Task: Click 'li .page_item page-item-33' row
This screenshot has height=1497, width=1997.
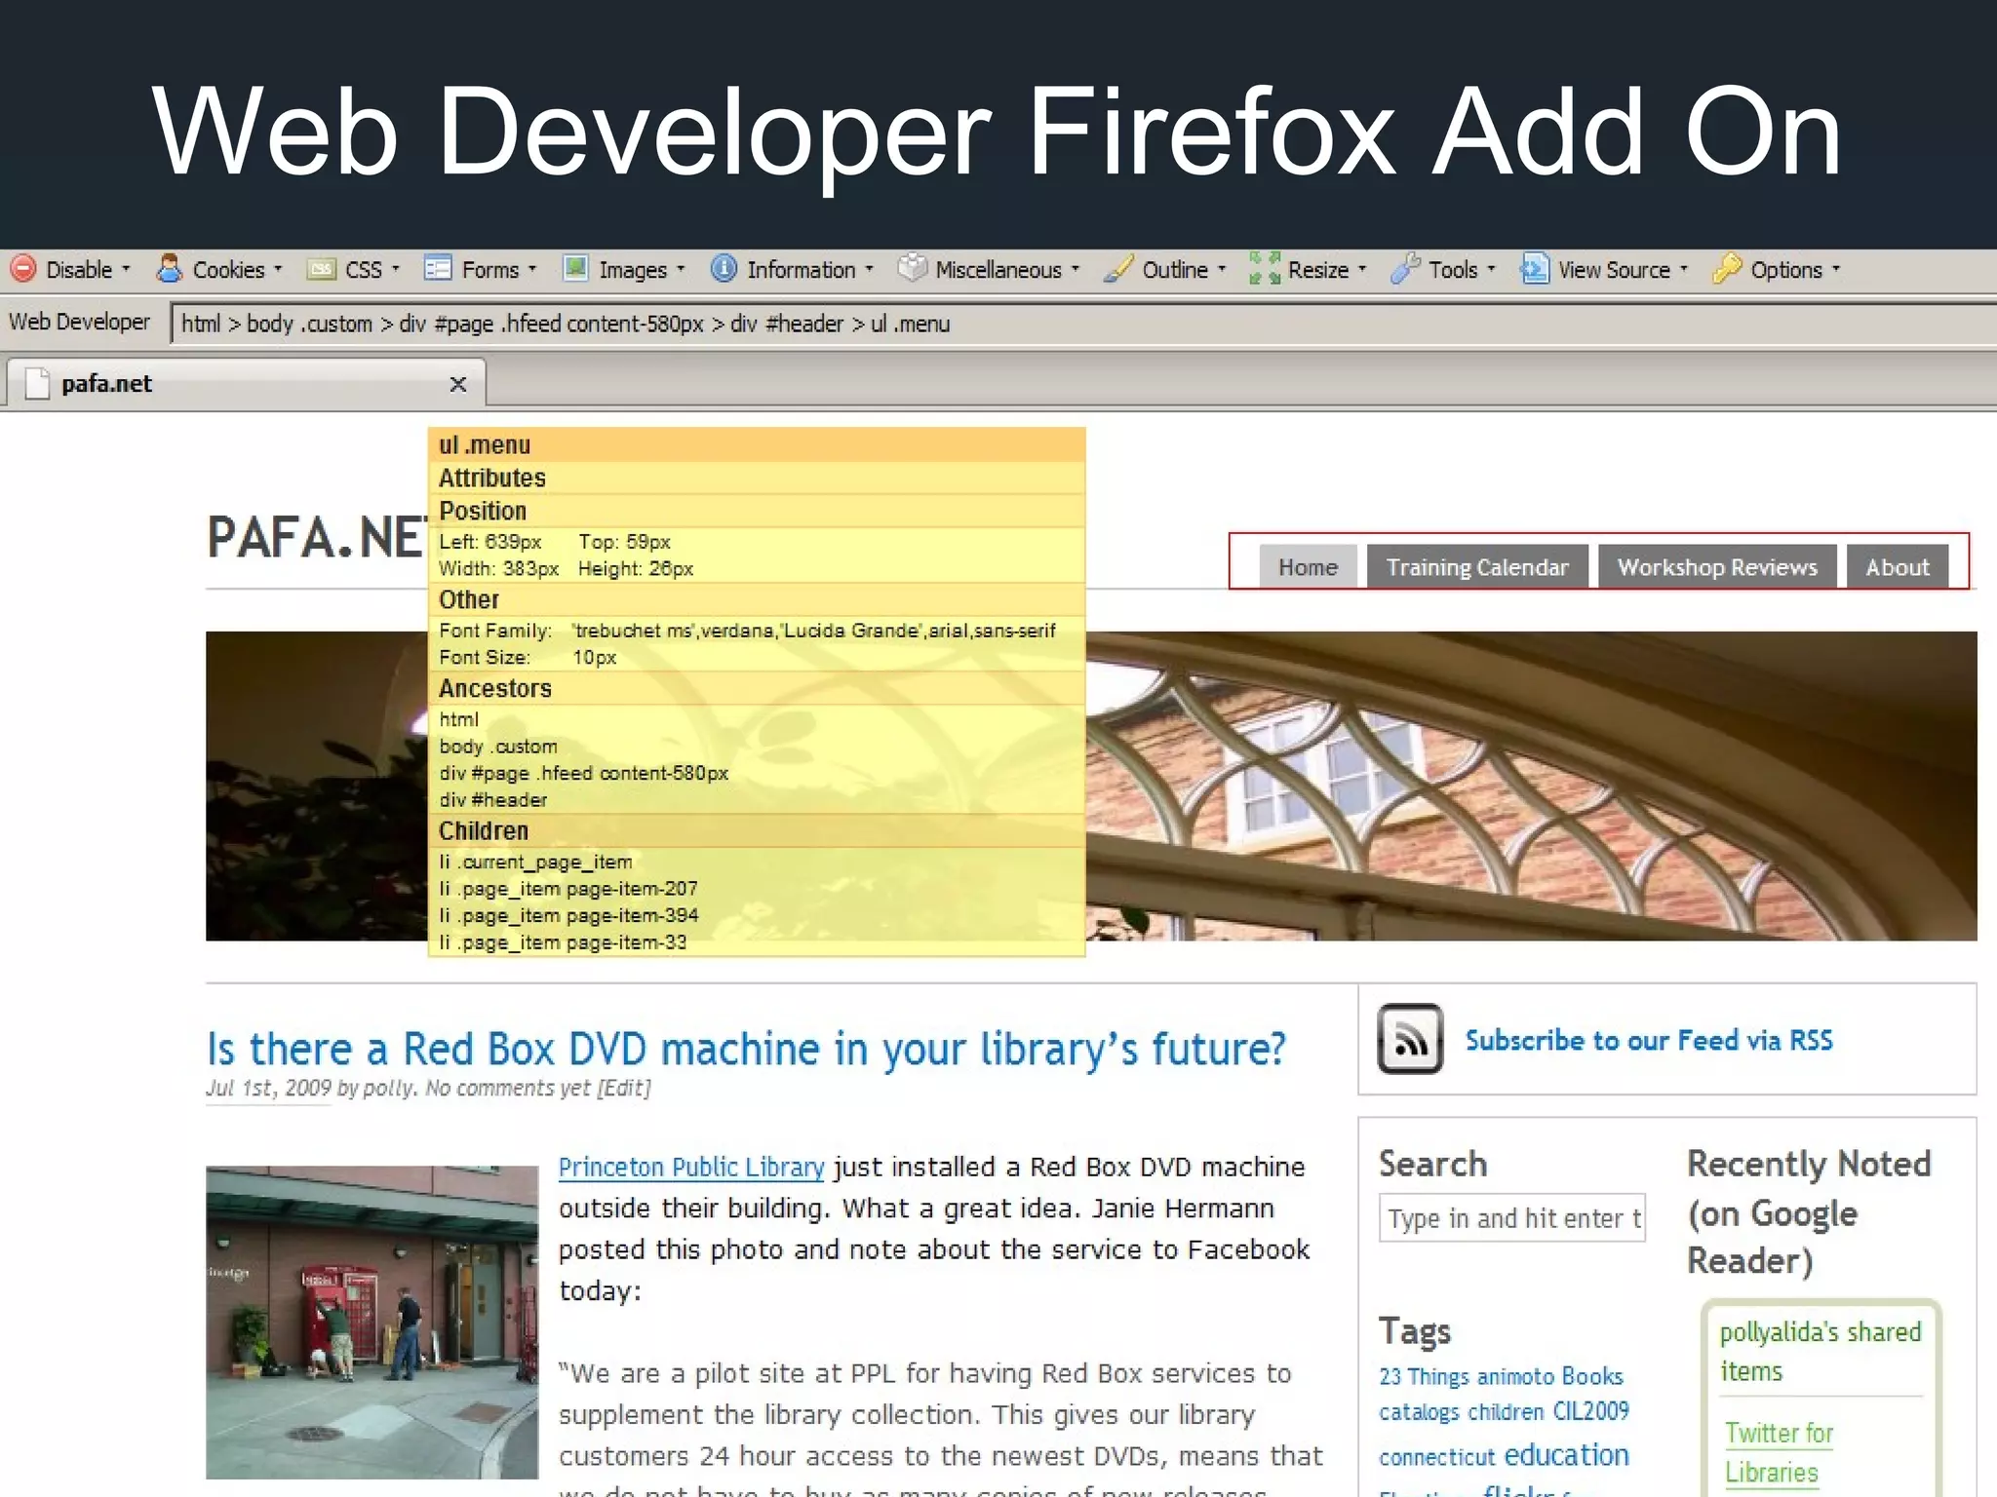Action: point(563,942)
